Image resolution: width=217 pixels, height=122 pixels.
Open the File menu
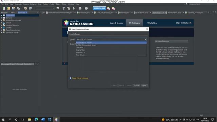point(2,4)
